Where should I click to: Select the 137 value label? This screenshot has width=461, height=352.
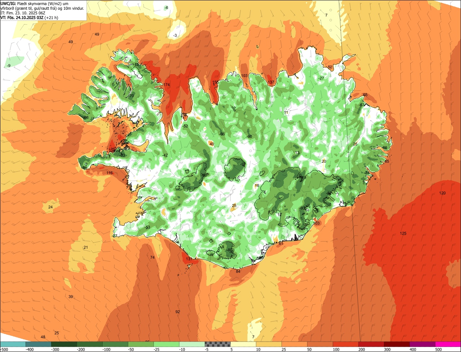[x=271, y=82]
